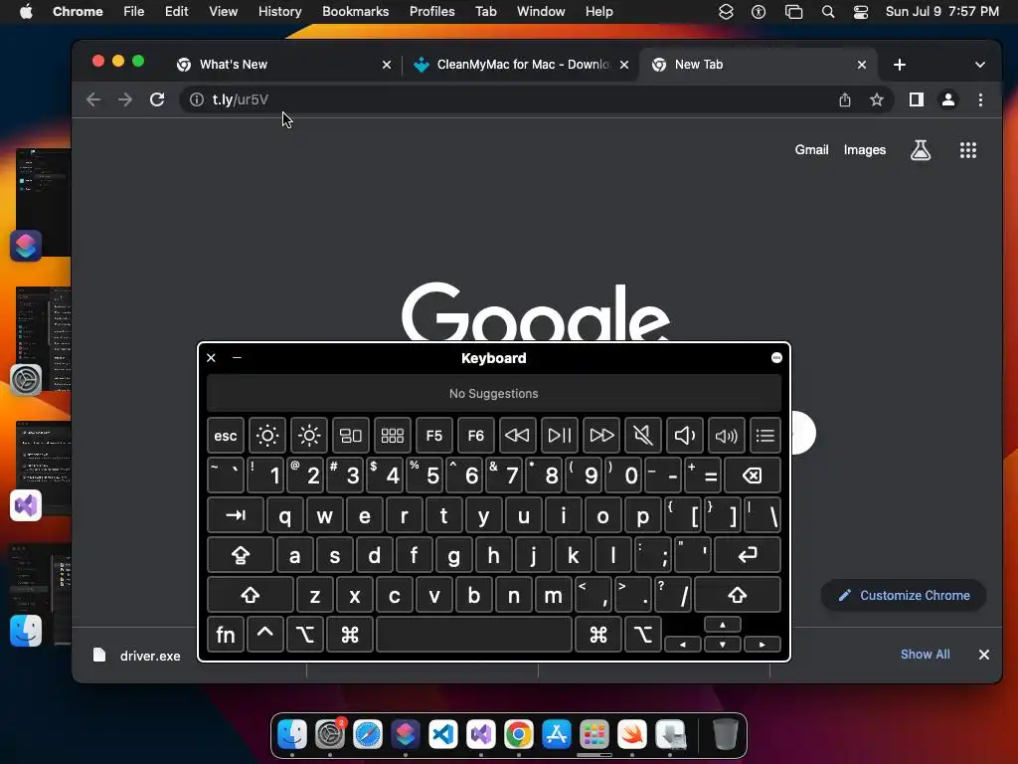
Task: Toggle the right shift key
Action: pos(737,595)
